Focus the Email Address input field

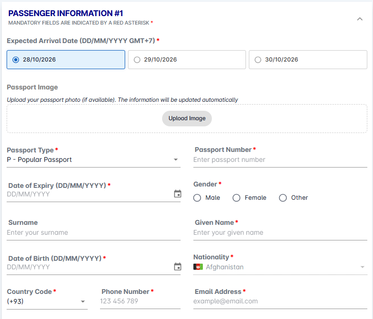pos(280,301)
